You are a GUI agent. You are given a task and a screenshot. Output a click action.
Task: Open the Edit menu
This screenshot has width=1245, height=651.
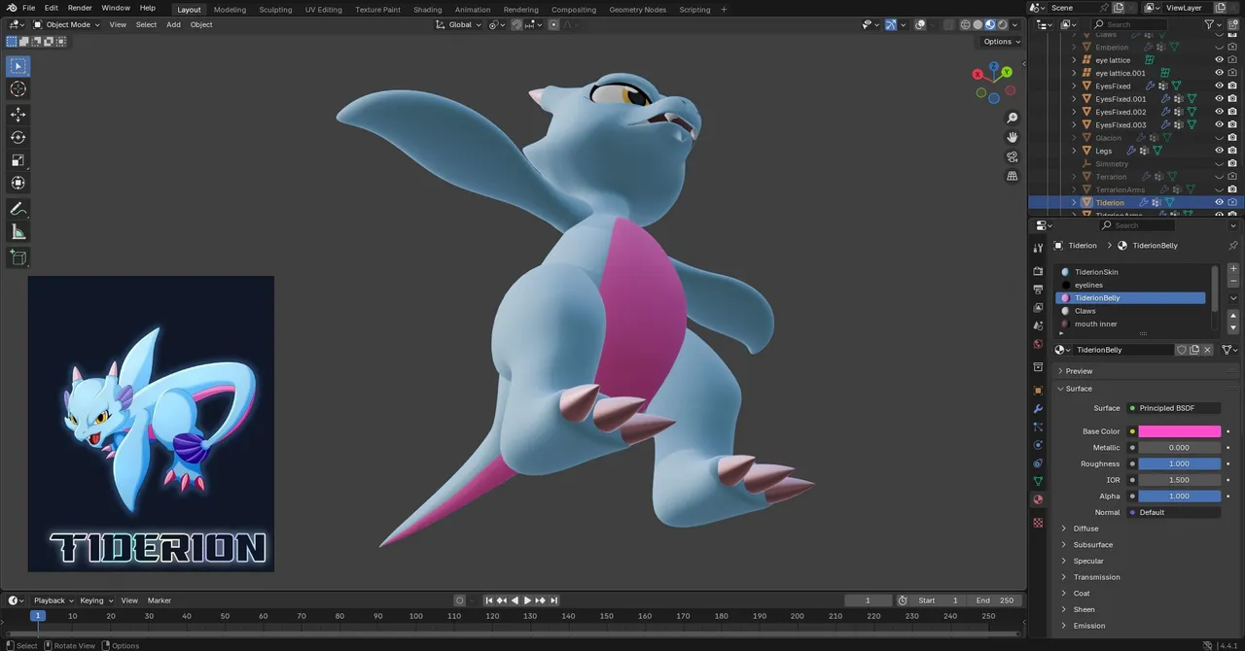tap(51, 8)
